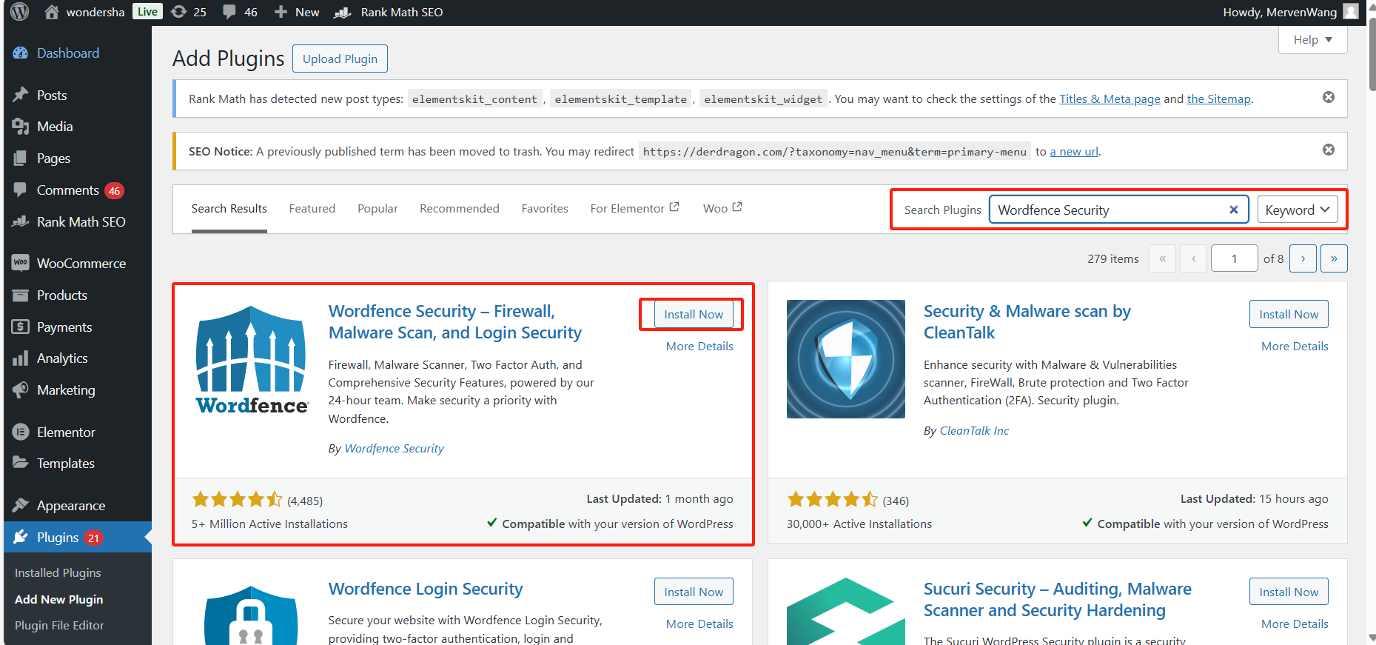Switch to the Favorites tab
1376x645 pixels.
coord(545,209)
